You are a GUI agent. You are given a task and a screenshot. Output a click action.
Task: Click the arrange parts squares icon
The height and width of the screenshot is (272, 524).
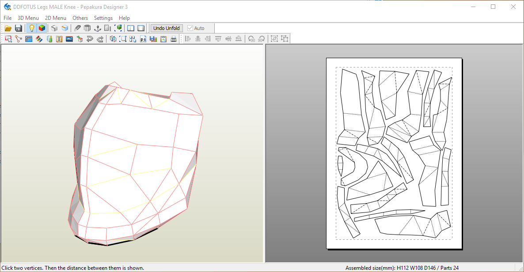tap(133, 39)
